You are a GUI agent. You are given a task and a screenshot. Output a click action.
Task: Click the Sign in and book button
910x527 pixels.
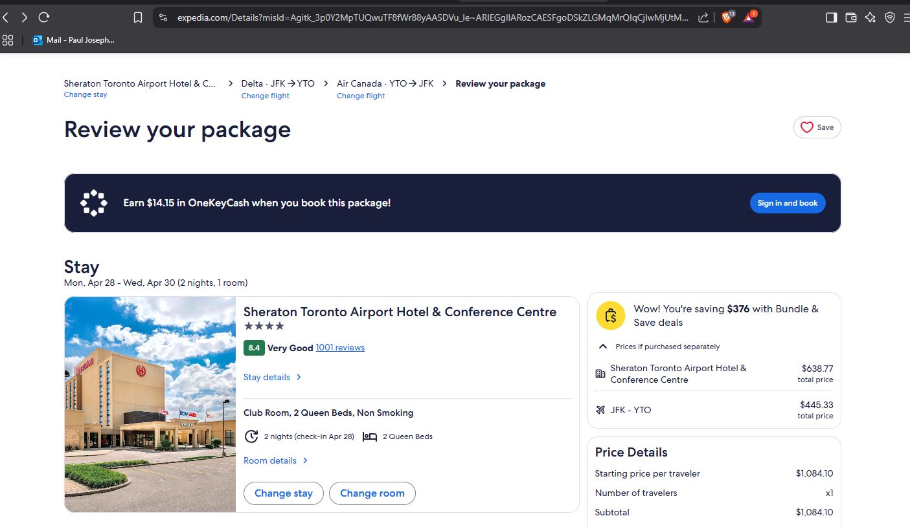click(787, 203)
